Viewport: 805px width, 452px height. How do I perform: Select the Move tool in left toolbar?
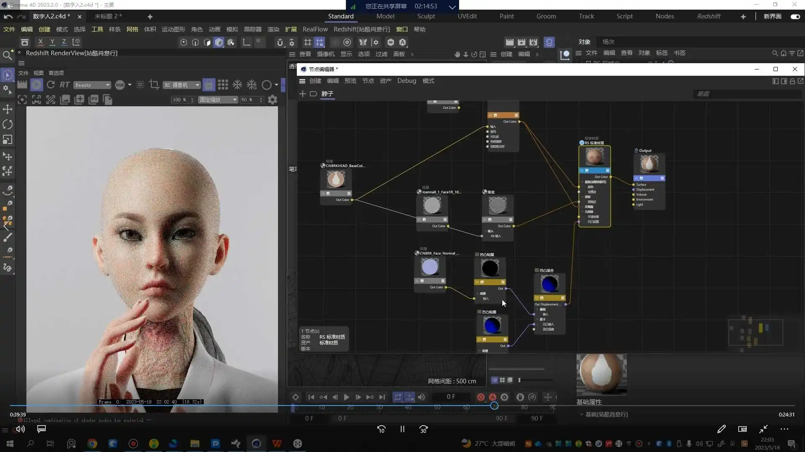tap(8, 109)
